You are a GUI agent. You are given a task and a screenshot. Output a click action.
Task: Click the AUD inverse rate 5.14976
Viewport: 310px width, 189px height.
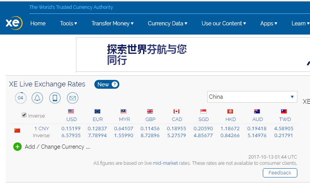point(257,136)
